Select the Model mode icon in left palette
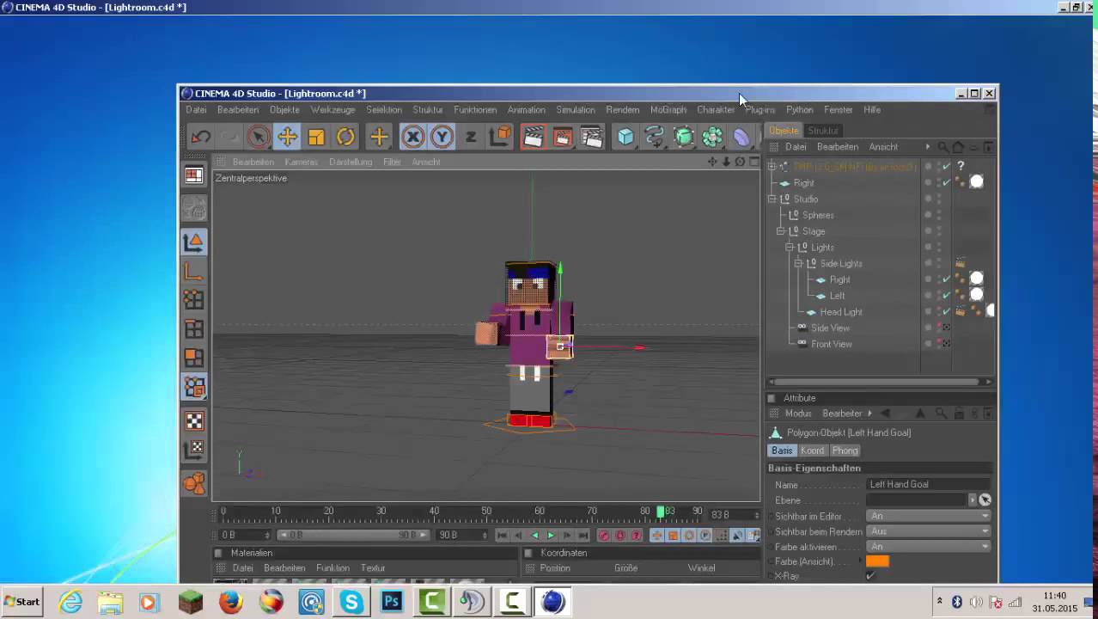This screenshot has width=1098, height=619. (194, 242)
